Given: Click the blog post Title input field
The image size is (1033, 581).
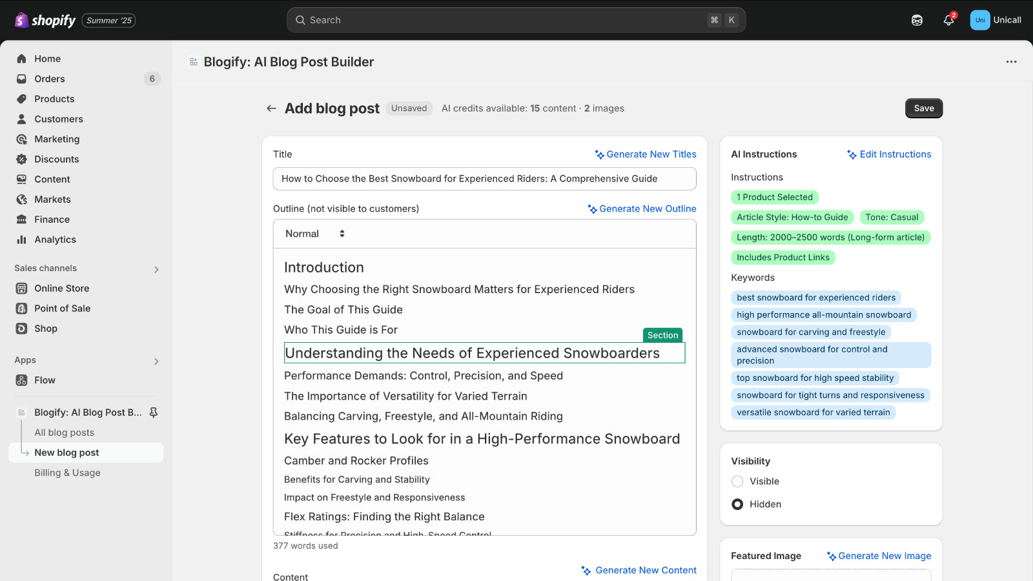Looking at the screenshot, I should [x=484, y=179].
